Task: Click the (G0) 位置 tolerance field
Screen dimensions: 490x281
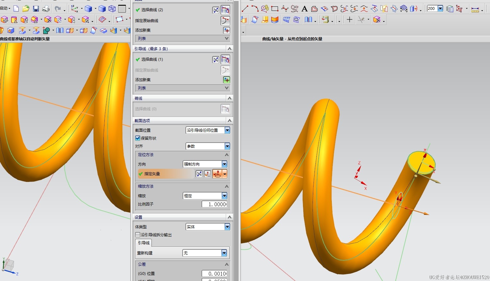Action: click(x=215, y=274)
